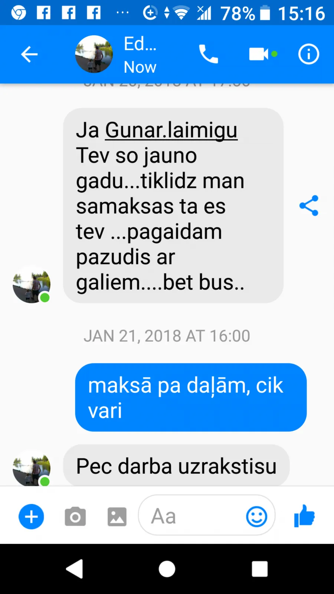Open more options plus button
Image resolution: width=334 pixels, height=594 pixels.
point(31,516)
